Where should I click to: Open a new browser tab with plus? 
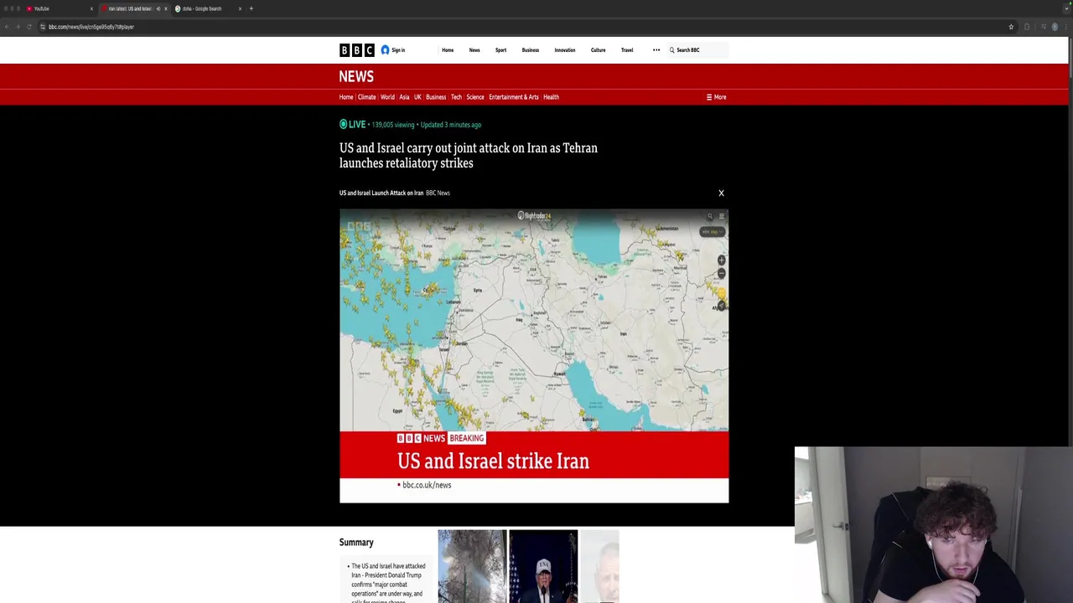(251, 8)
